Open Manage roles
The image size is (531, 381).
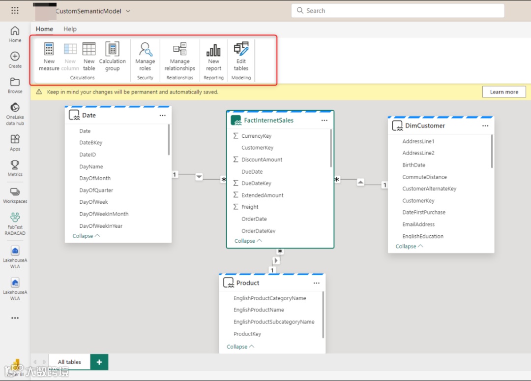(145, 57)
